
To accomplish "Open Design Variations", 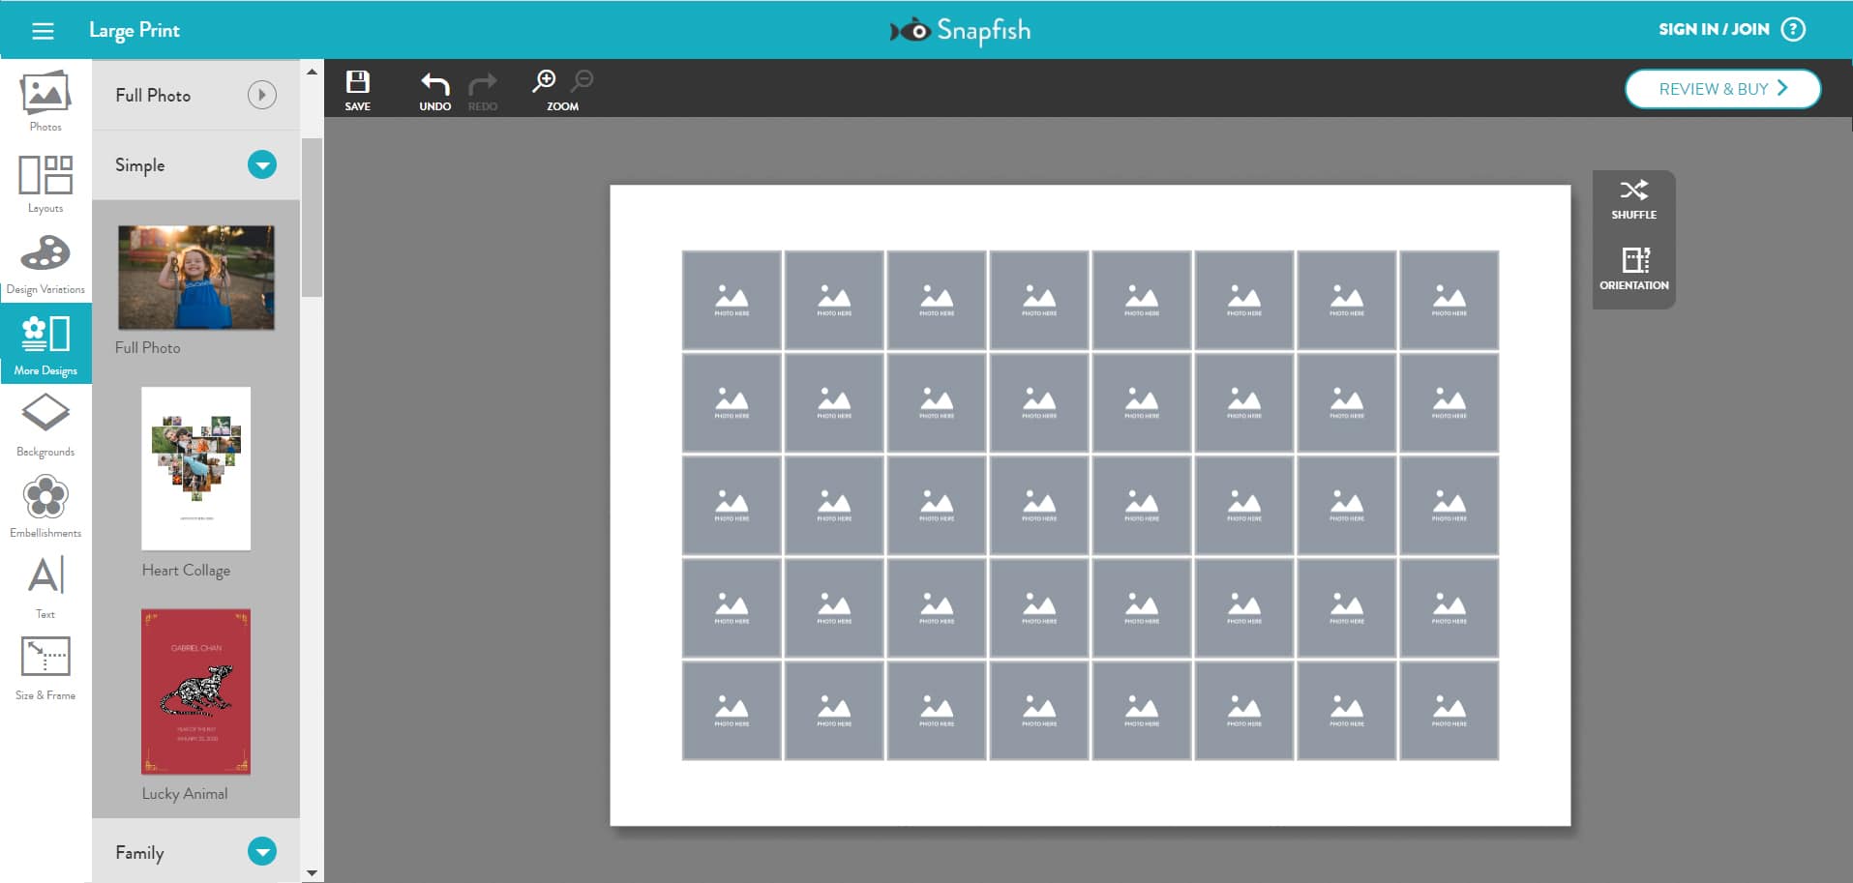I will [x=45, y=259].
